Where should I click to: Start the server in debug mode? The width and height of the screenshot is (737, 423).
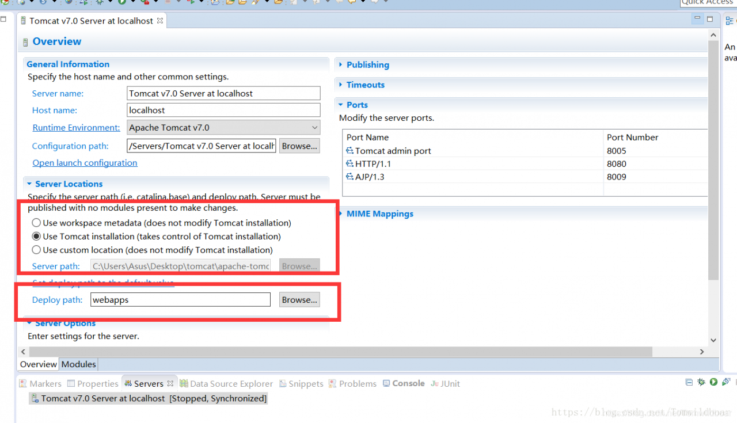tap(701, 382)
